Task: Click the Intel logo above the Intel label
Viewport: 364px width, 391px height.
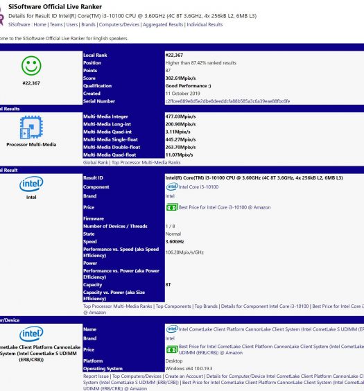Action: [31, 184]
